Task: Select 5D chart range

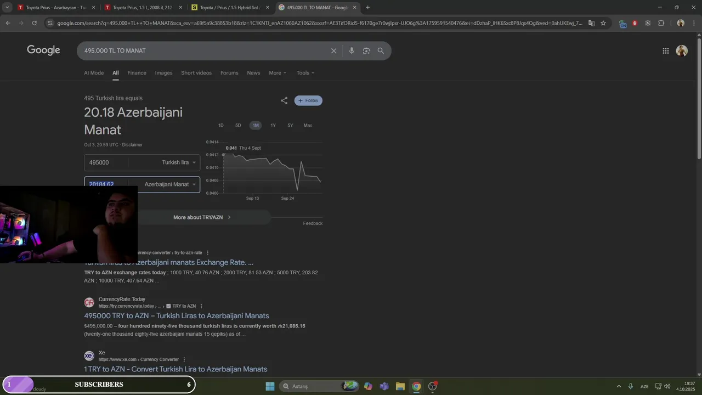Action: [238, 126]
